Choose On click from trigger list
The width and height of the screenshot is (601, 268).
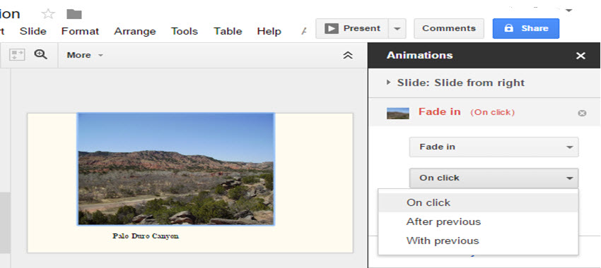point(478,202)
